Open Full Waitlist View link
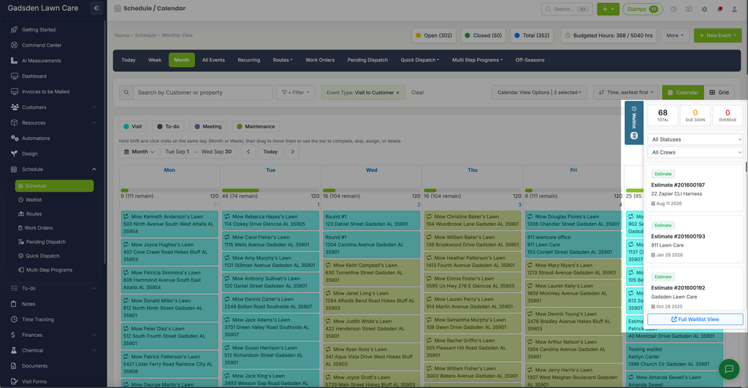The height and width of the screenshot is (388, 748). [x=695, y=319]
